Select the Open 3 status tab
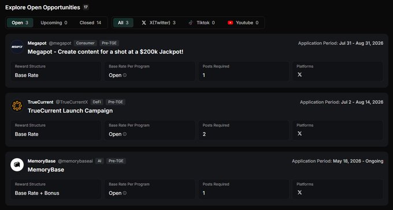The height and width of the screenshot is (210, 393). tap(20, 22)
